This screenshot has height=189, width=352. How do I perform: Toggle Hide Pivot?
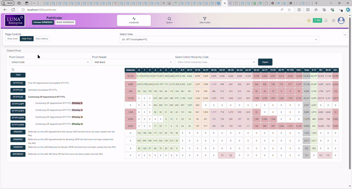(27, 39)
